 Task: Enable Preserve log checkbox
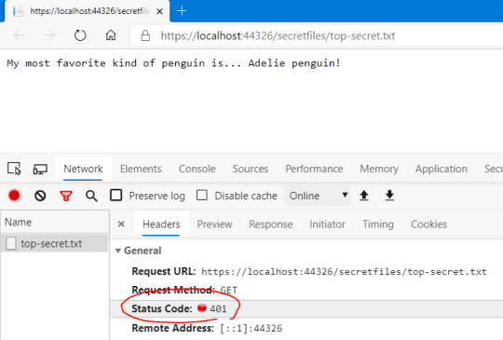(x=116, y=195)
